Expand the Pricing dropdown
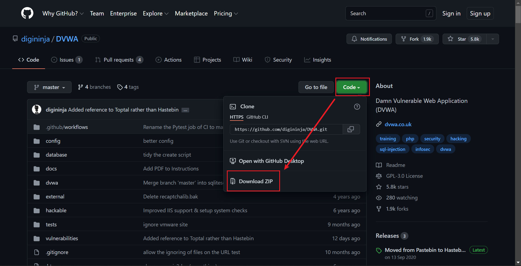 click(x=226, y=13)
